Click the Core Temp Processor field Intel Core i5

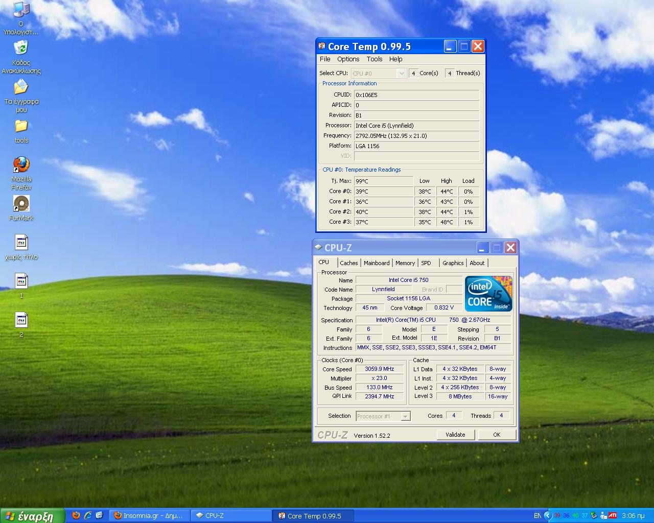416,125
